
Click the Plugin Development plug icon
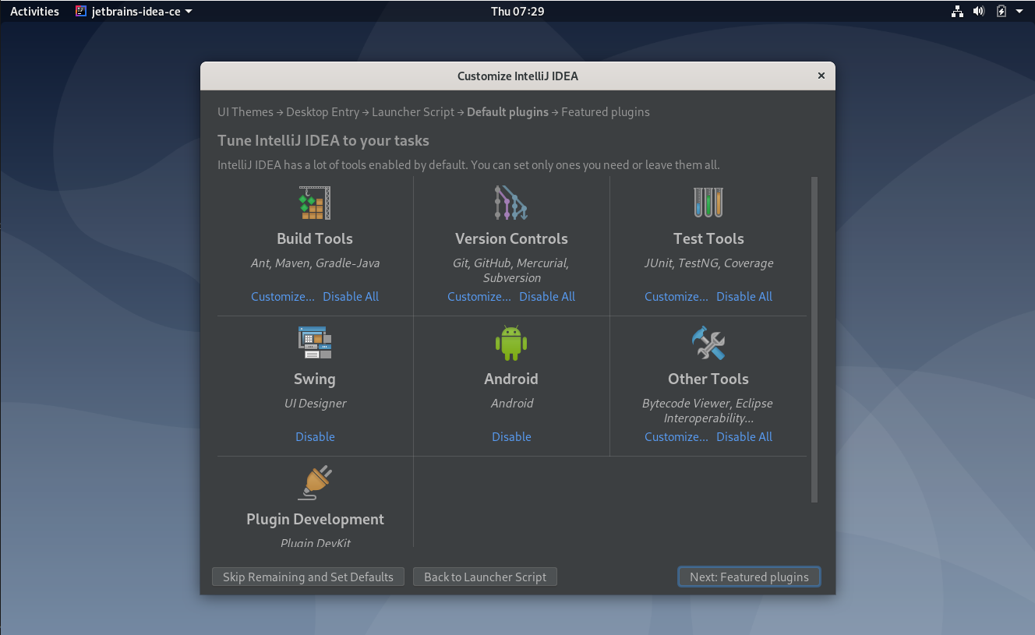(x=315, y=483)
